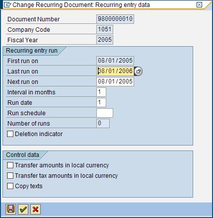Click the Number of runs field

point(103,123)
